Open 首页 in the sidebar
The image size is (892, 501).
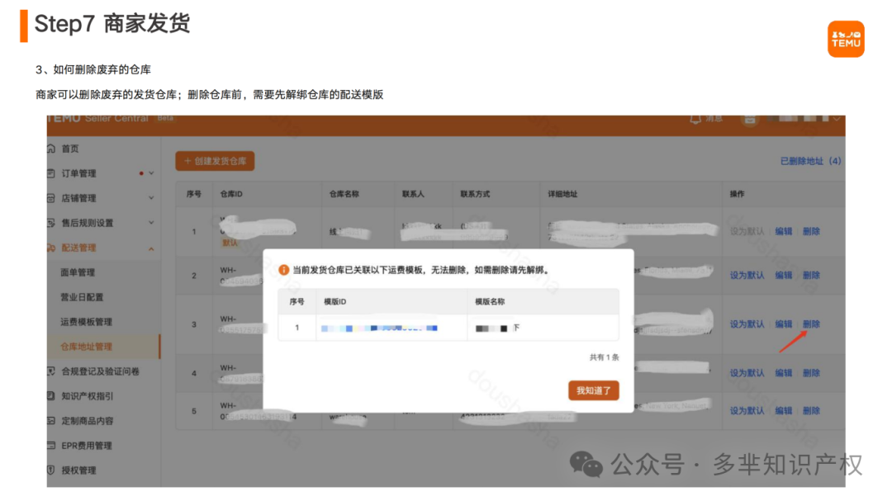(x=70, y=149)
